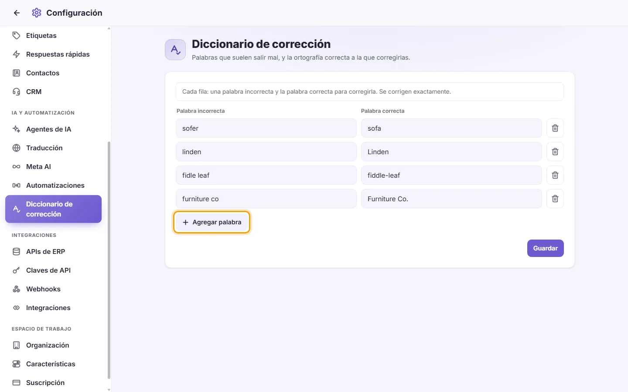Click the 'Cada fila' instruction text
This screenshot has width=628, height=392.
317,92
